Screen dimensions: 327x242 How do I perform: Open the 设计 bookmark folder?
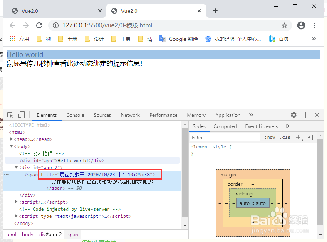94,39
